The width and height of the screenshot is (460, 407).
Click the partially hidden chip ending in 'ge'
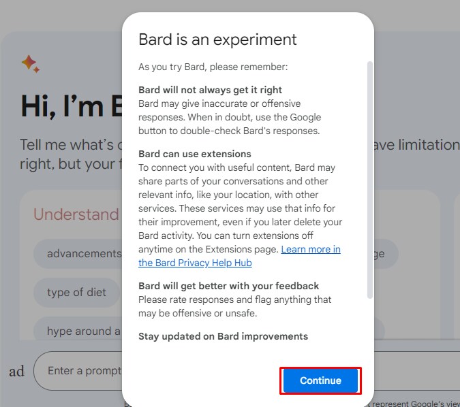click(x=378, y=254)
